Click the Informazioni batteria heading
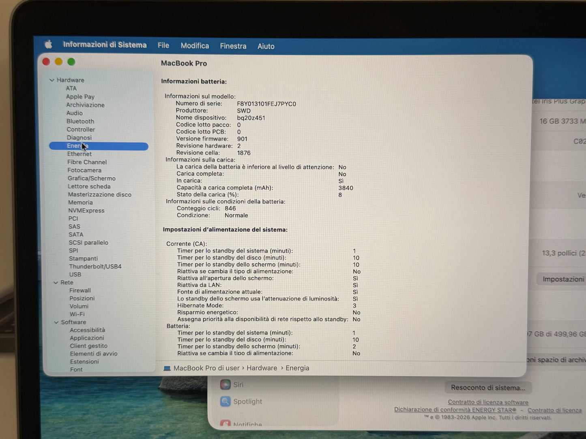586x439 pixels. [194, 81]
